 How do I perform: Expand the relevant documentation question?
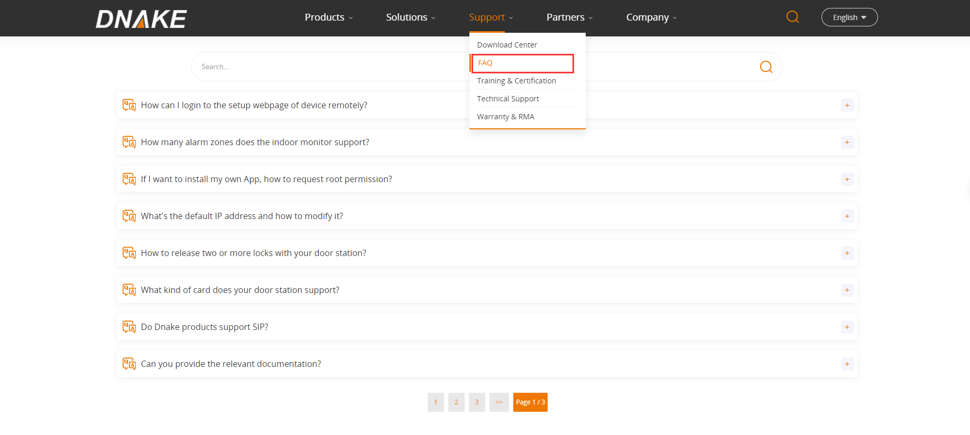[847, 364]
